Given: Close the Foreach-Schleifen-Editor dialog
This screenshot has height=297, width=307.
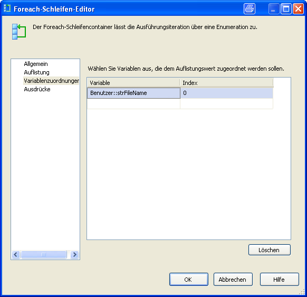Looking at the screenshot, I should pos(298,9).
